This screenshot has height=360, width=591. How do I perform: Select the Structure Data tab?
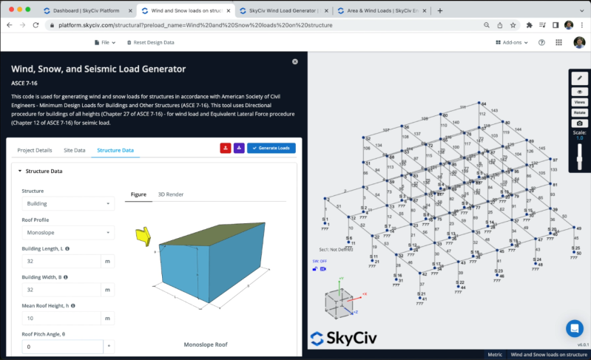[x=115, y=150]
